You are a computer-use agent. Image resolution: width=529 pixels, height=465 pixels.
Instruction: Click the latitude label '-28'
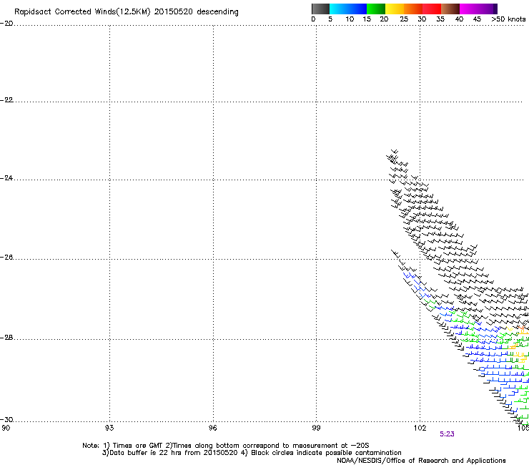tap(6, 338)
